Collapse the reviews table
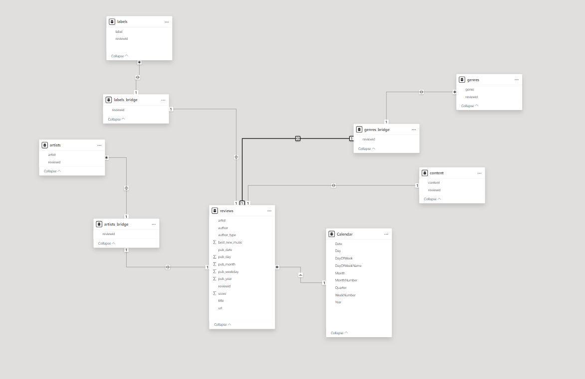Image resolution: width=585 pixels, height=379 pixels. [x=223, y=325]
